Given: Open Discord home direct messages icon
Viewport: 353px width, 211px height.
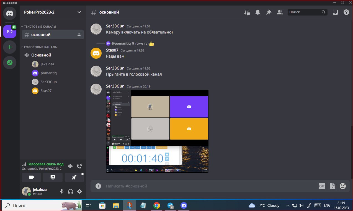Looking at the screenshot, I should point(10,13).
